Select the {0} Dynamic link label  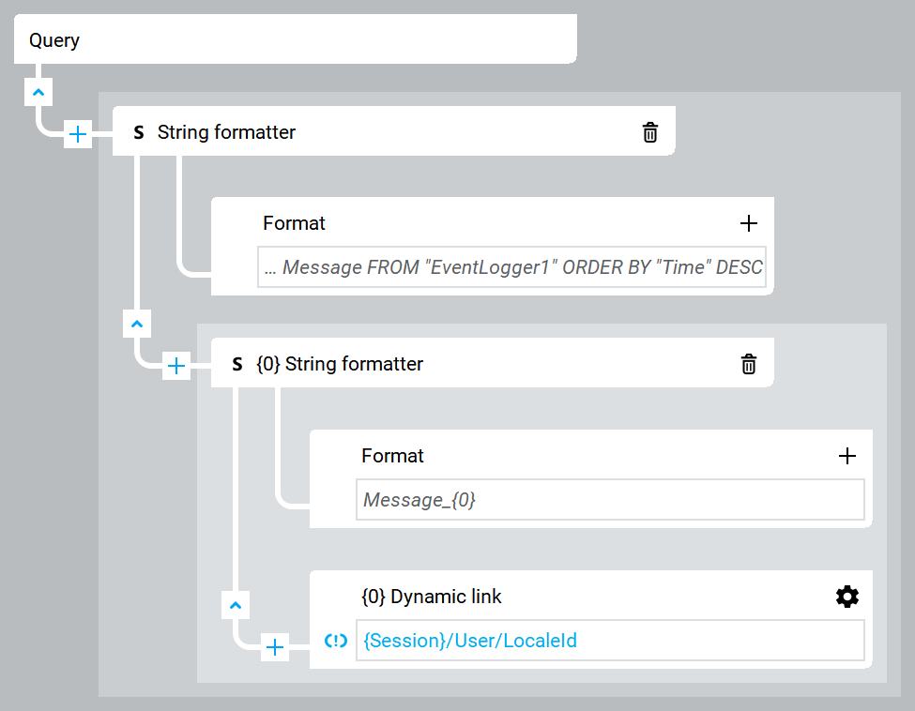(x=432, y=597)
